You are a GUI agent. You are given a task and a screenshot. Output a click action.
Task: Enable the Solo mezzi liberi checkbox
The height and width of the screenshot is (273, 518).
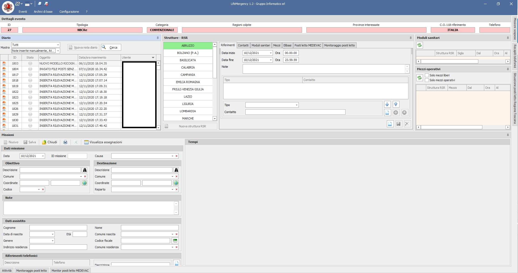427,75
